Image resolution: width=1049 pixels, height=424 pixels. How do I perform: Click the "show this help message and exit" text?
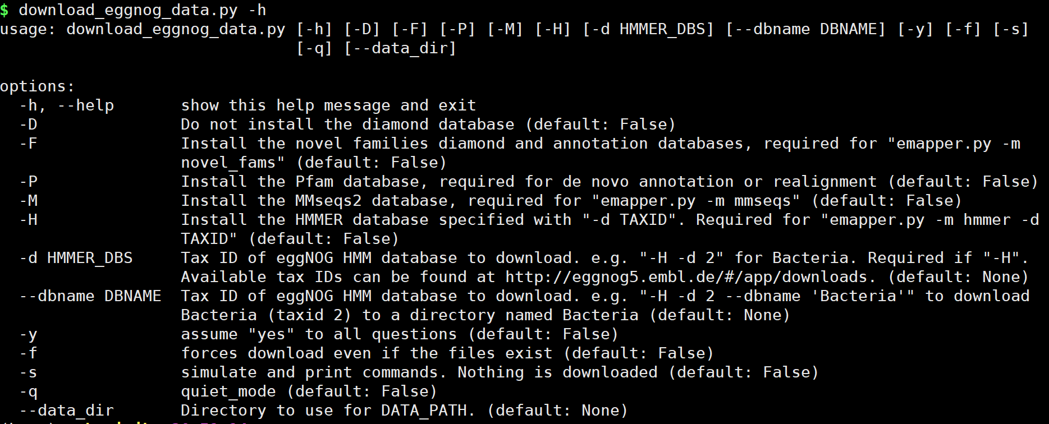click(x=328, y=105)
